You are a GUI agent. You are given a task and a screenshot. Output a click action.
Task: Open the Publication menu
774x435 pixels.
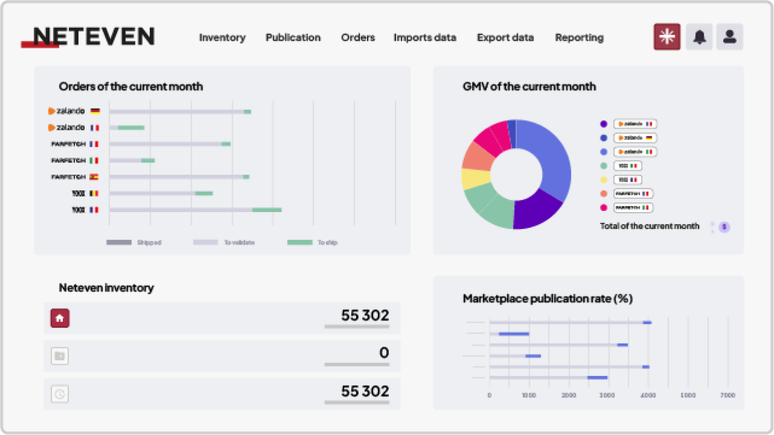(293, 37)
